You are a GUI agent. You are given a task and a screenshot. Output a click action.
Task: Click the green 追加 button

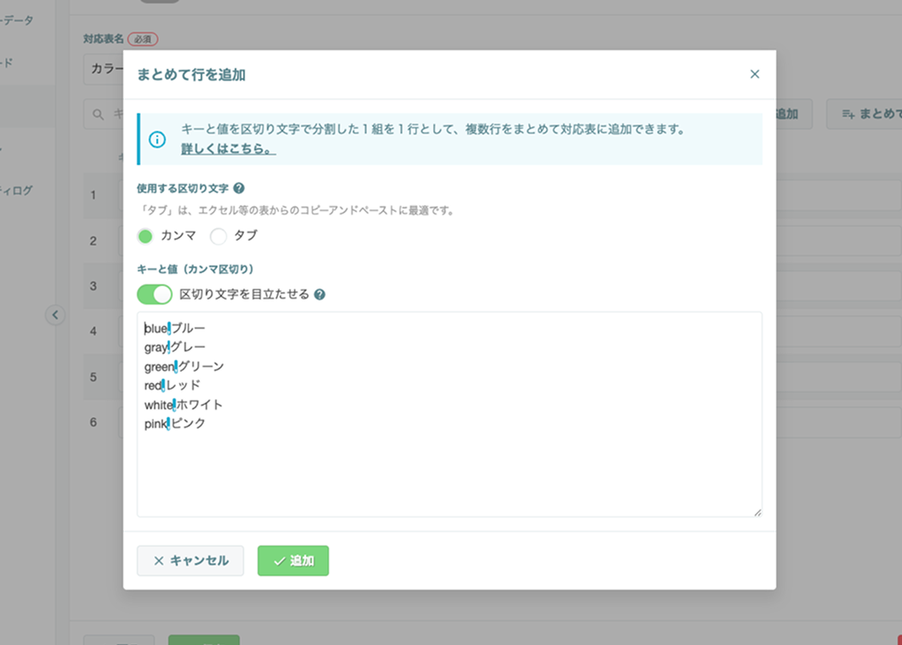point(293,561)
